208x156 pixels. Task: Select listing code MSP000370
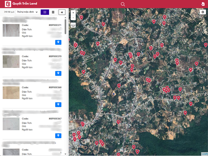(55, 56)
